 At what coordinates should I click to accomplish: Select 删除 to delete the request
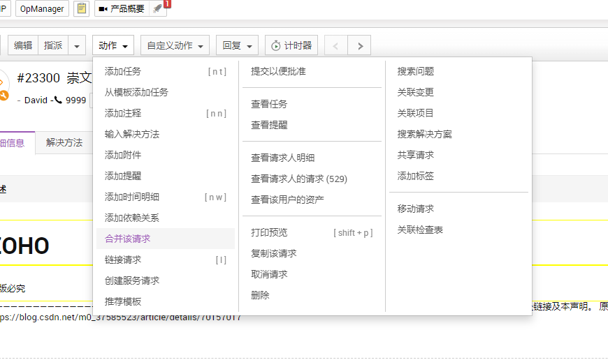(x=260, y=295)
